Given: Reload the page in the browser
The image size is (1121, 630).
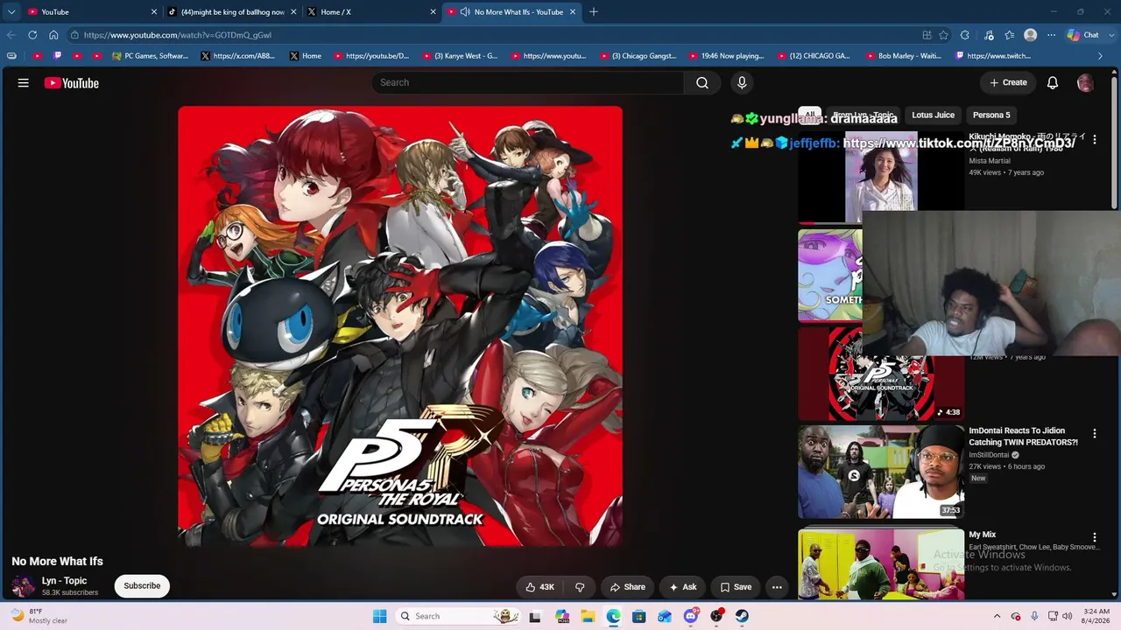Looking at the screenshot, I should coord(32,35).
